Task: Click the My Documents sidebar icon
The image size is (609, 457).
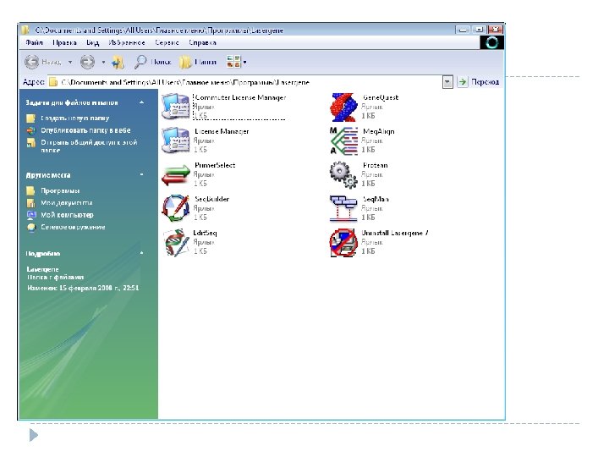Action: click(x=30, y=203)
